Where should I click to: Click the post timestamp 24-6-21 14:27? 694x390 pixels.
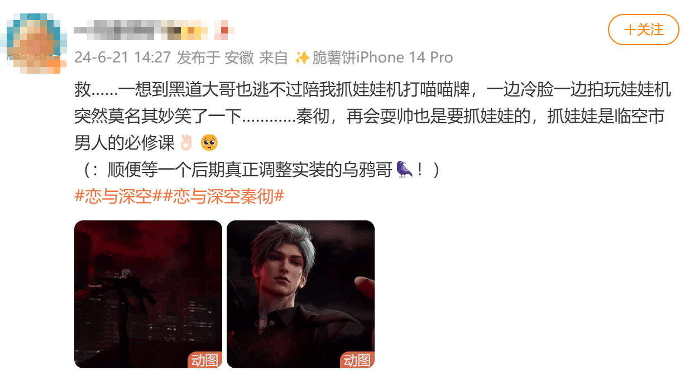coord(122,57)
